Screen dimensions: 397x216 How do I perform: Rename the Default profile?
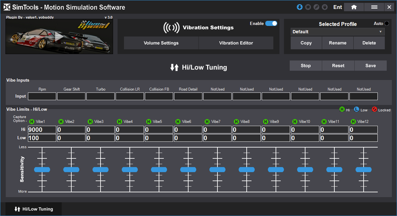click(338, 43)
